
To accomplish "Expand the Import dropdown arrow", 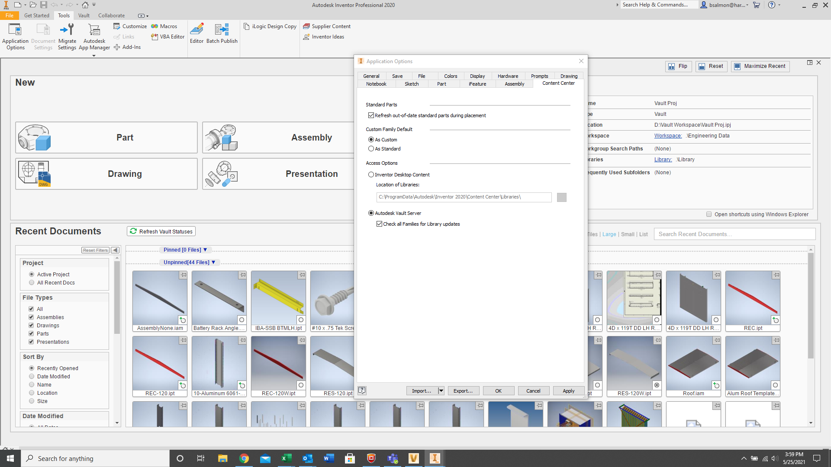I will point(441,390).
